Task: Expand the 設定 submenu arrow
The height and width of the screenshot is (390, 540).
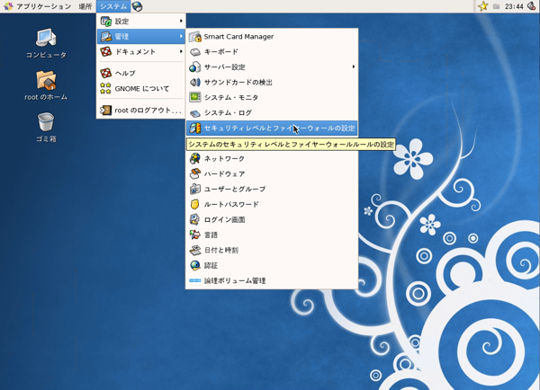Action: 181,21
